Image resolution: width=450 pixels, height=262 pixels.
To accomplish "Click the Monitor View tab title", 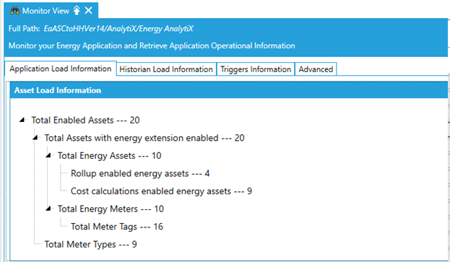I will 46,11.
